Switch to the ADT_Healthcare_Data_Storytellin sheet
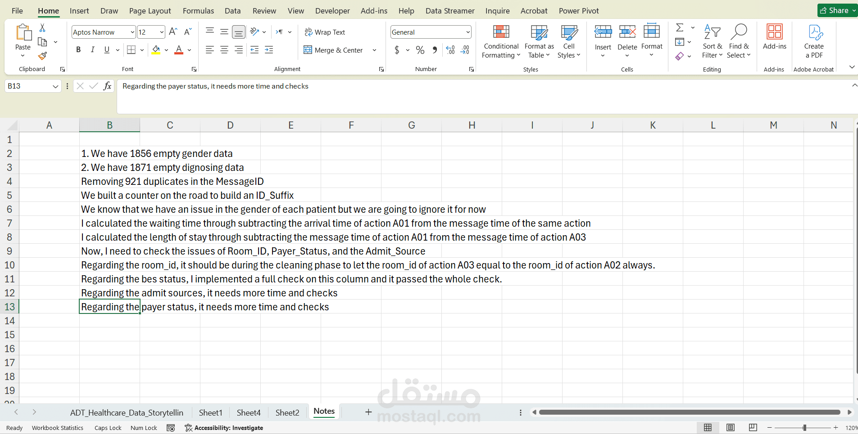Viewport: 858px width, 434px height. 127,412
